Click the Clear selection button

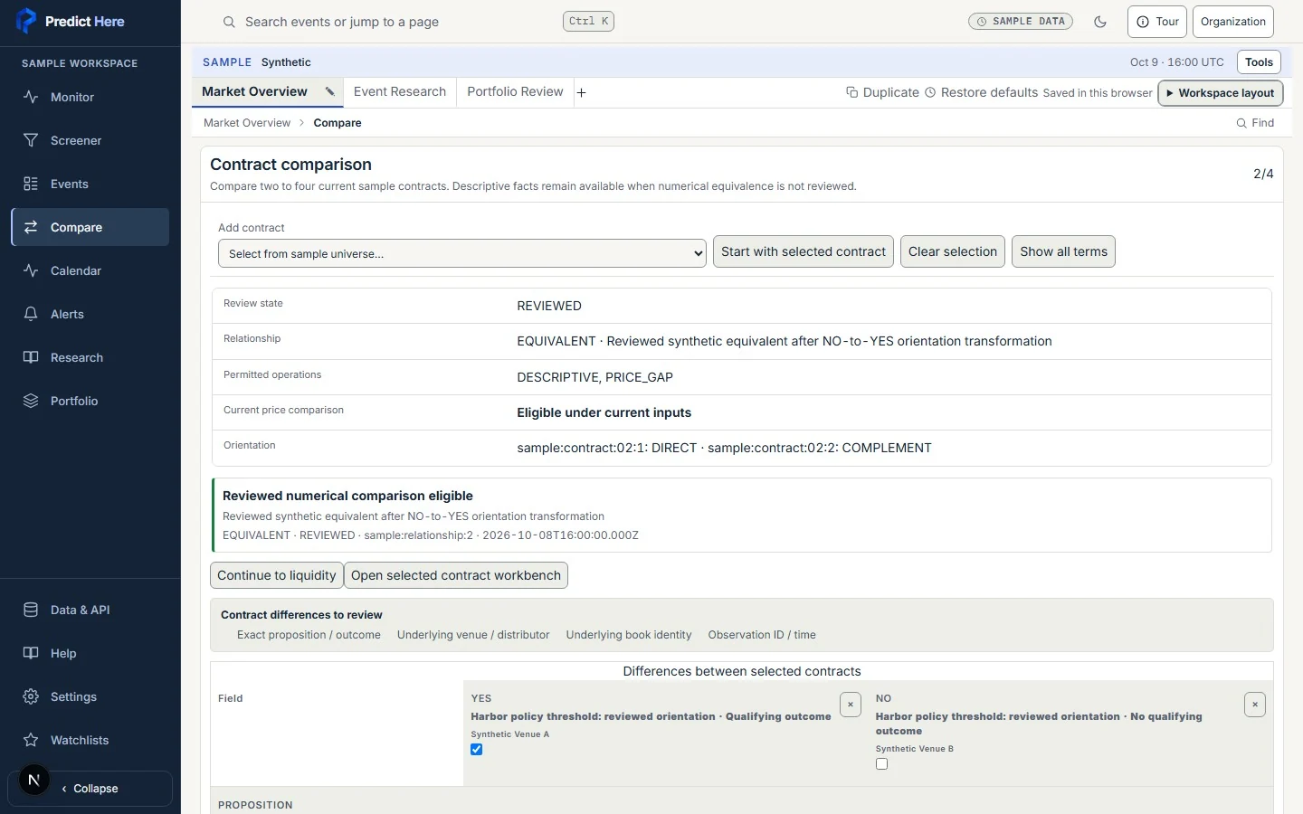pos(953,251)
